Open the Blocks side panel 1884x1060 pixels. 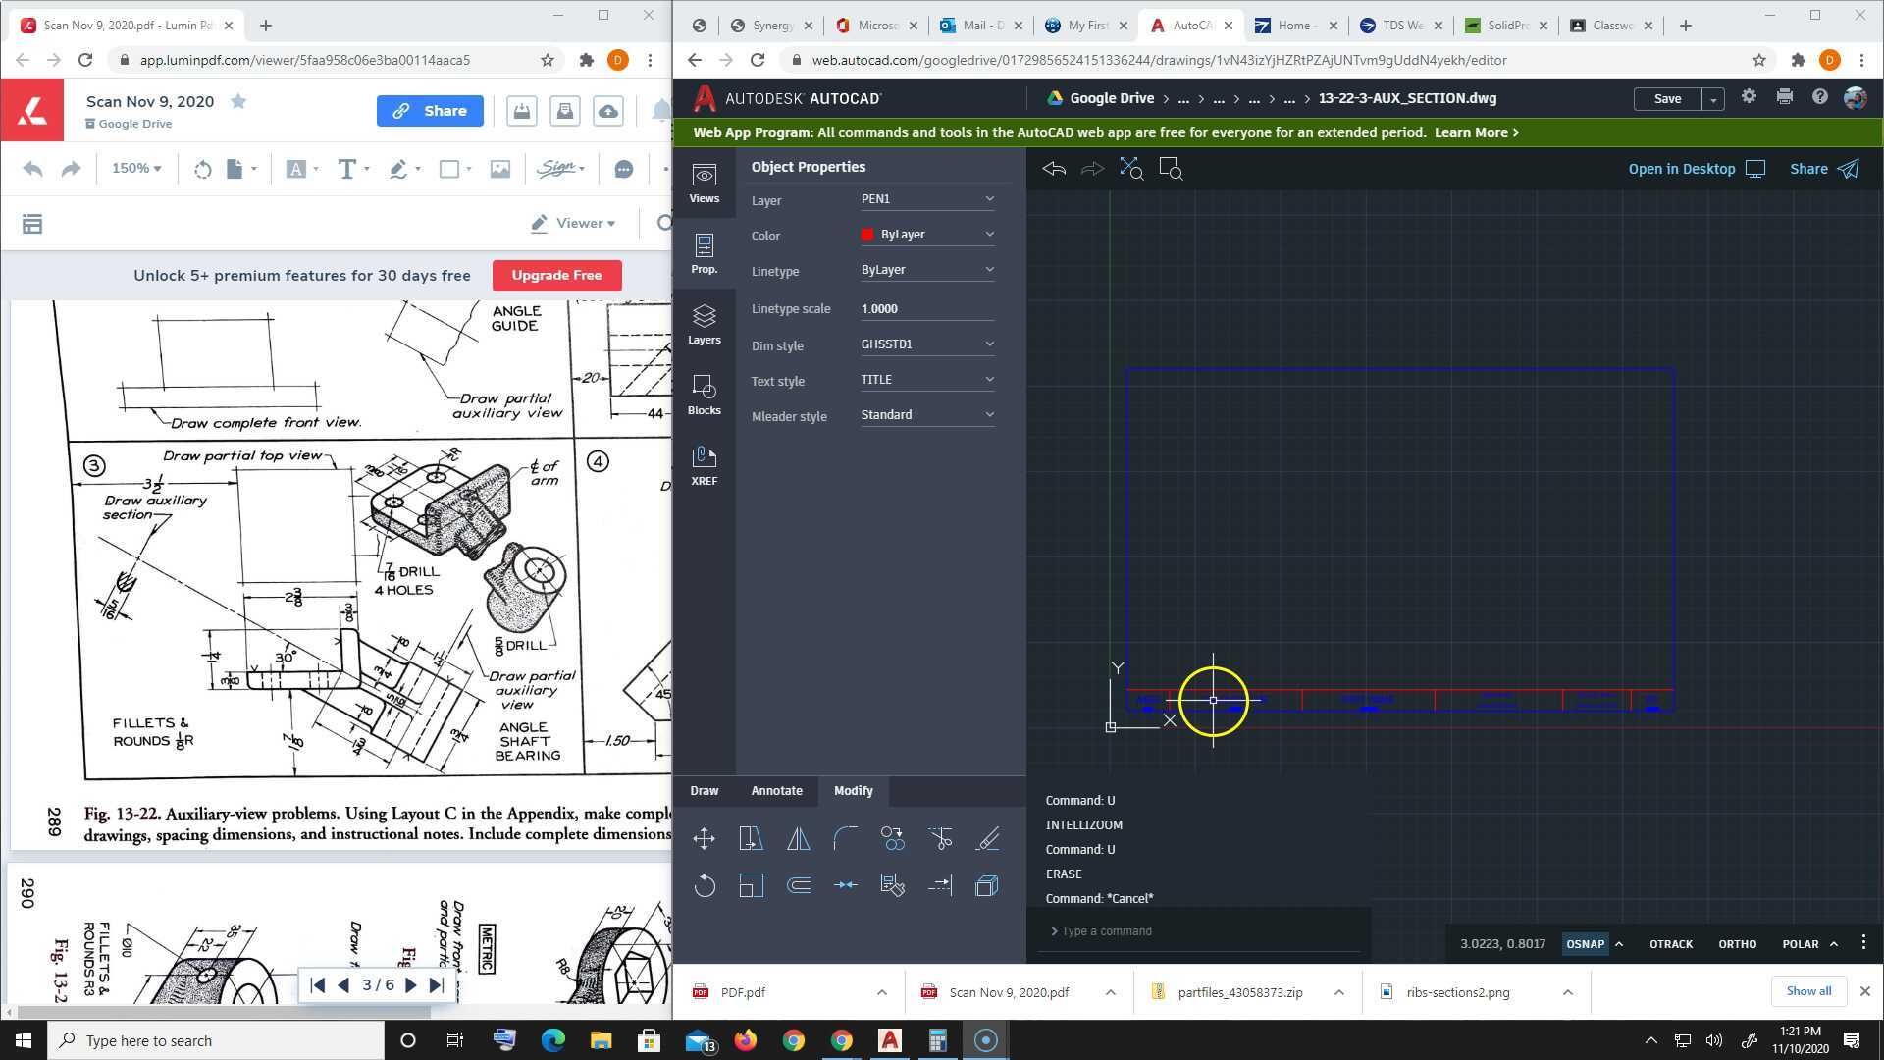704,395
